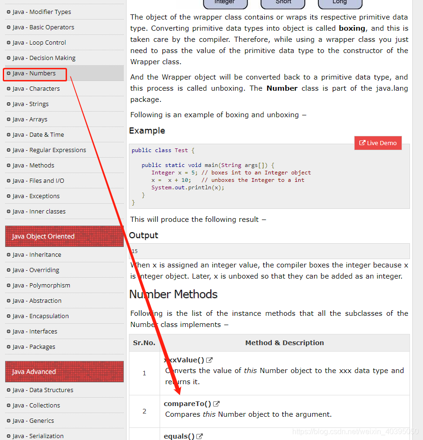
Task: Open Java - Abstraction page
Action: coord(37,301)
